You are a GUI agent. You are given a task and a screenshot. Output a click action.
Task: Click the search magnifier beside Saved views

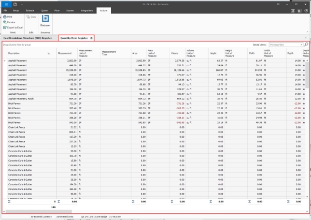coord(306,45)
